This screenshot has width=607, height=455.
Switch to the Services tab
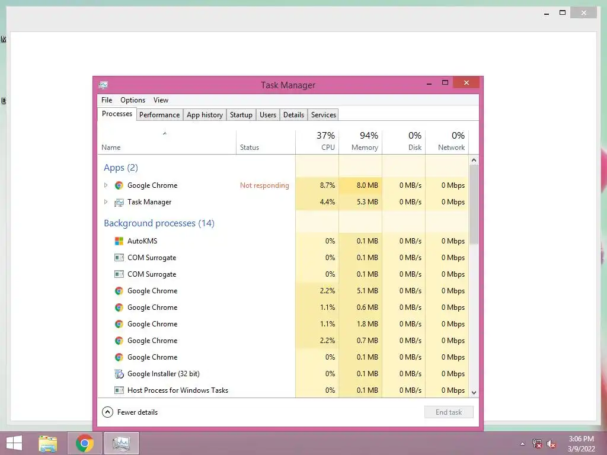[x=324, y=115]
